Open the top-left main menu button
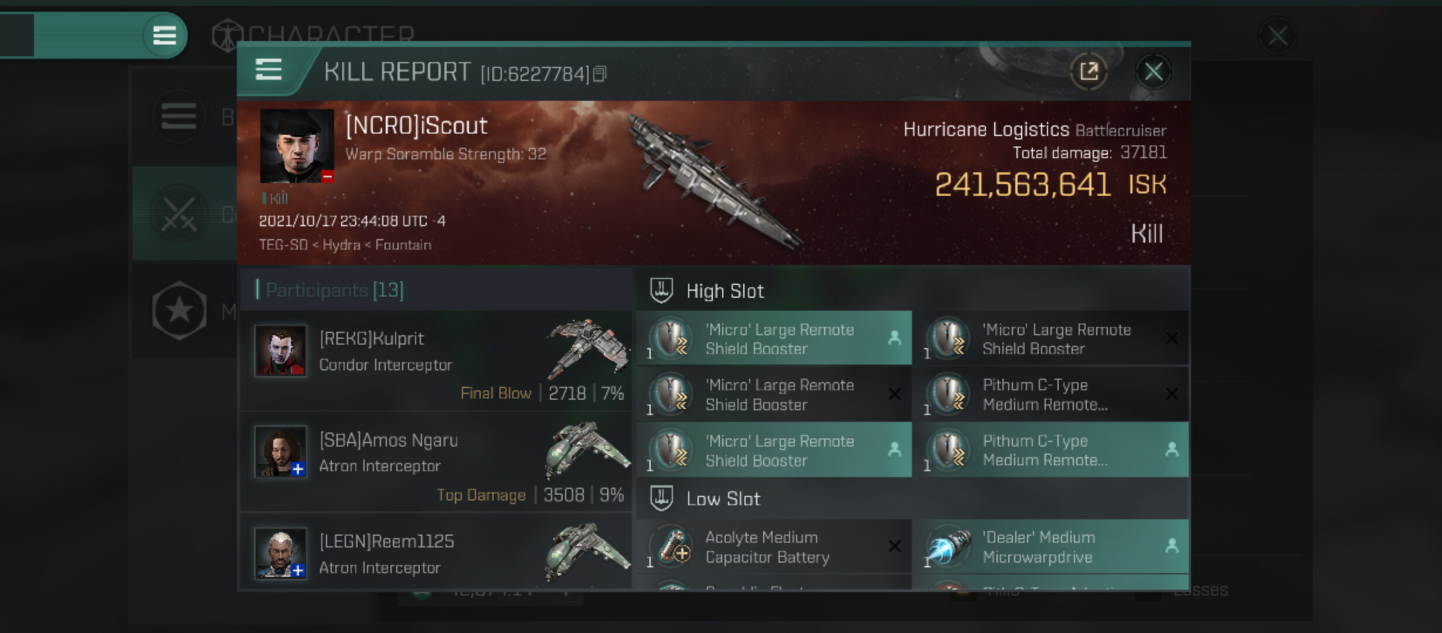 pos(164,35)
